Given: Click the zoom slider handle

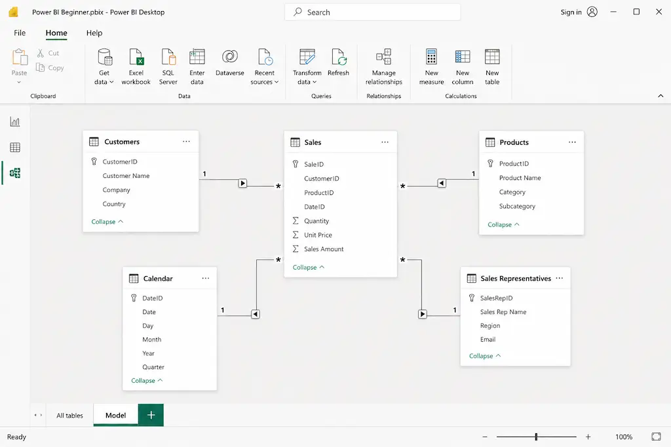Looking at the screenshot, I should [x=536, y=437].
